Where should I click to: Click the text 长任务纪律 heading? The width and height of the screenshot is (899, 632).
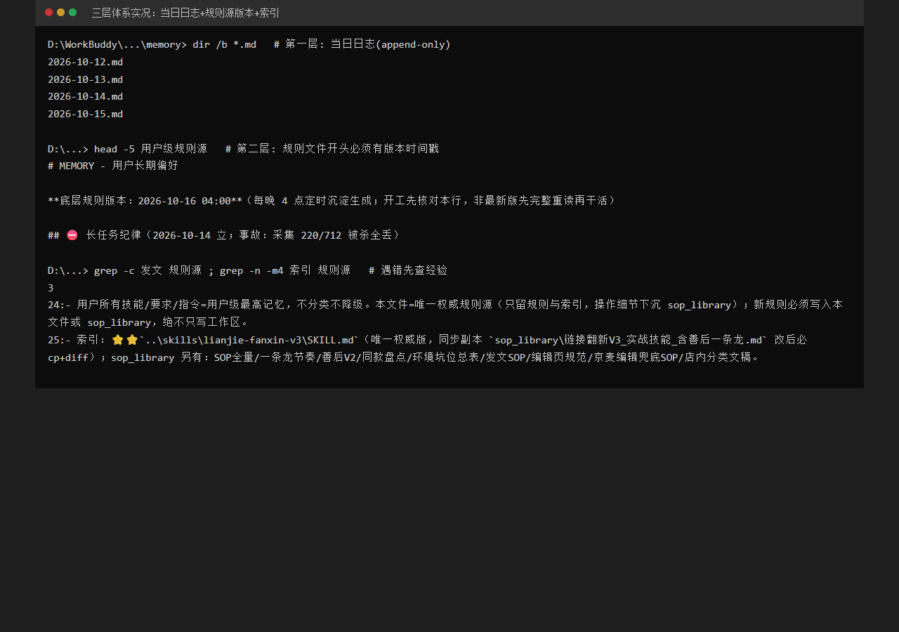113,235
